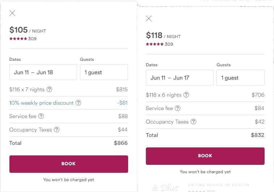Open the Jun 11 – Jun 18 dates field
This screenshot has width=274, height=192.
point(43,72)
